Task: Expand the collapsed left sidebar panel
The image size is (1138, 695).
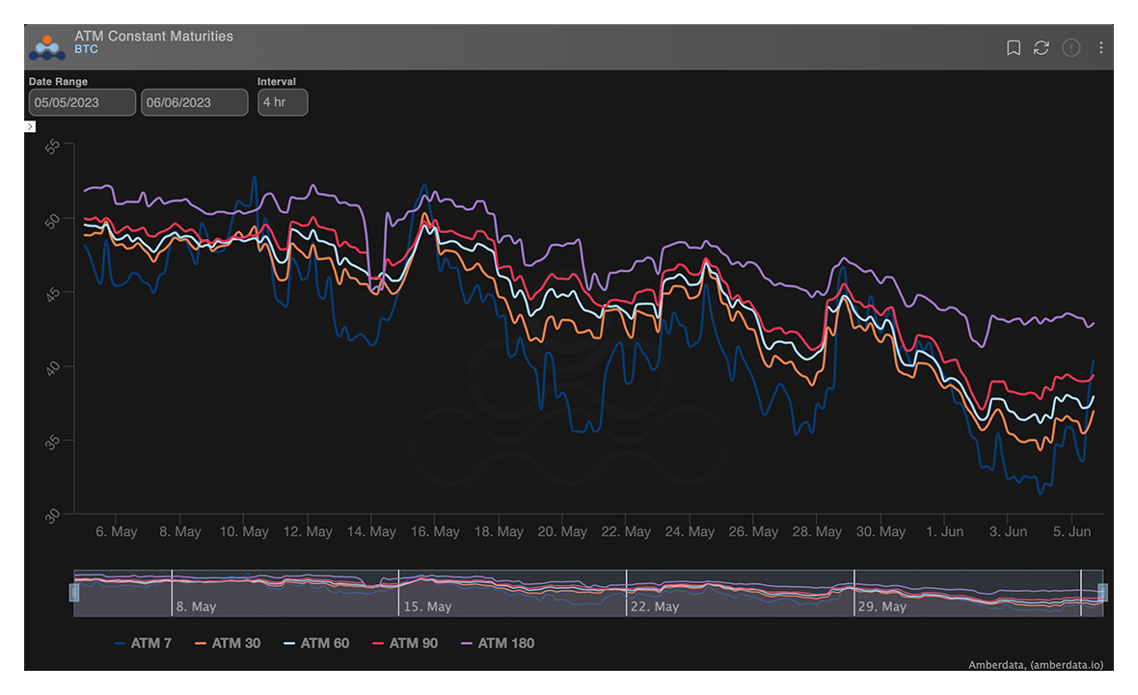Action: 30,126
